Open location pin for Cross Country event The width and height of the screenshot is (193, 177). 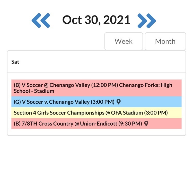(146, 123)
